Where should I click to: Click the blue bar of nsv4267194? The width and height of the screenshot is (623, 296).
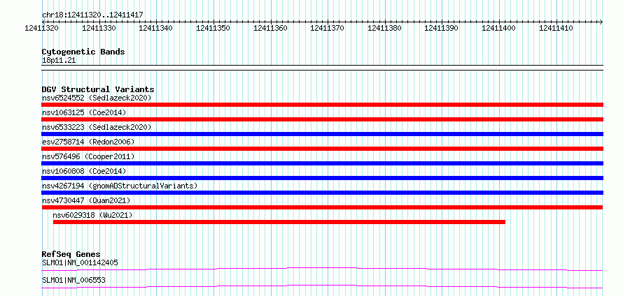click(x=322, y=193)
